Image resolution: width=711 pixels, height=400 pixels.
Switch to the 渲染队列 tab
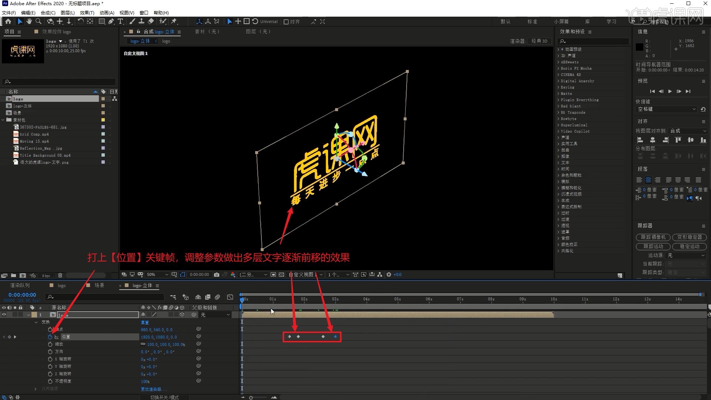(20, 286)
